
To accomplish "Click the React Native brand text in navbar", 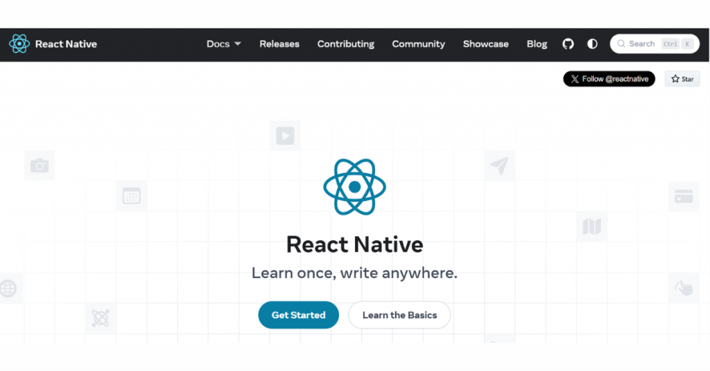I will point(66,44).
